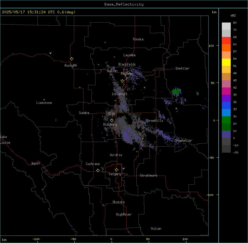
Task: Click the Calgary city label
Action: [x=115, y=174]
